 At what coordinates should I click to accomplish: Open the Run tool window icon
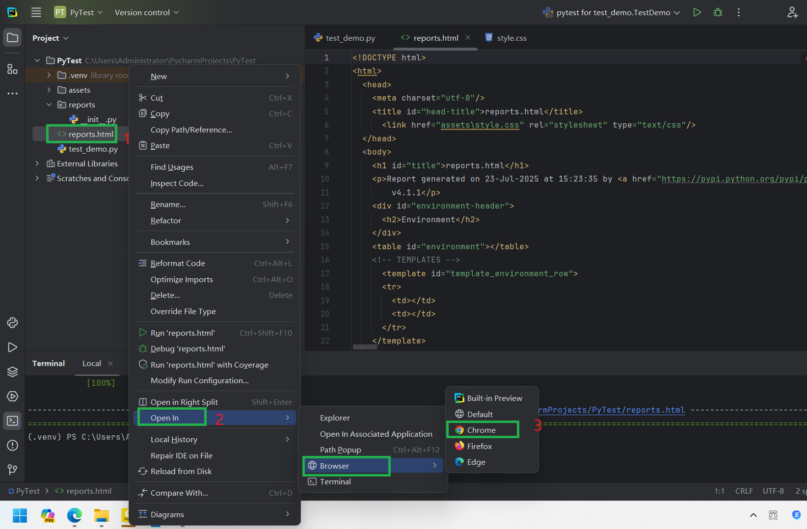(12, 347)
